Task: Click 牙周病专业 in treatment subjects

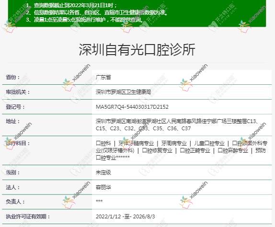Action: coord(174,143)
